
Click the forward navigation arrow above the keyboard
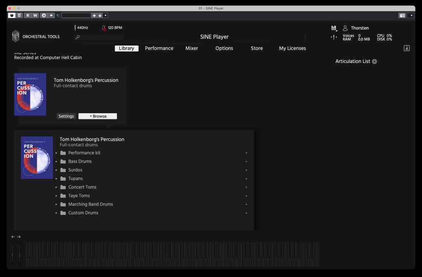[x=19, y=237]
